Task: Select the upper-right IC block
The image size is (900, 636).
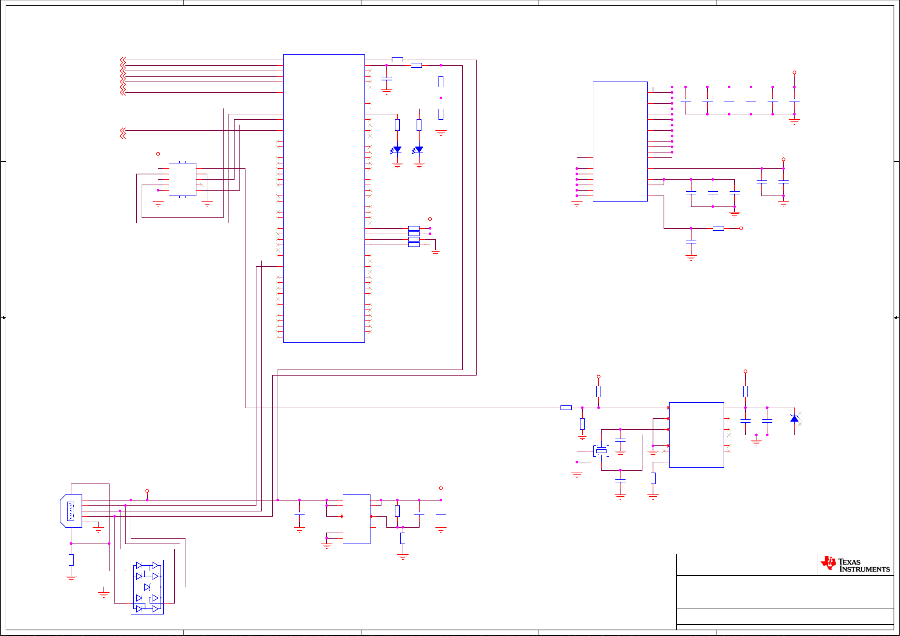Action: click(x=620, y=141)
